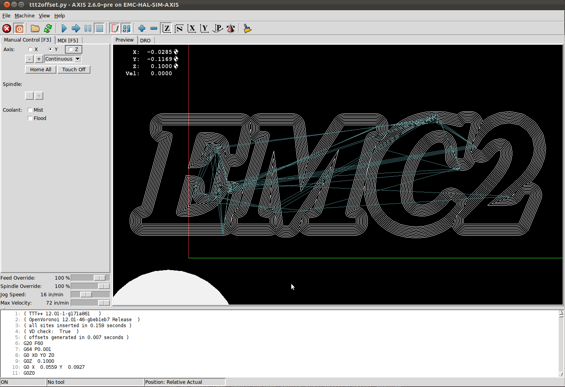
Task: Set preview to perspective view
Action: pos(217,29)
